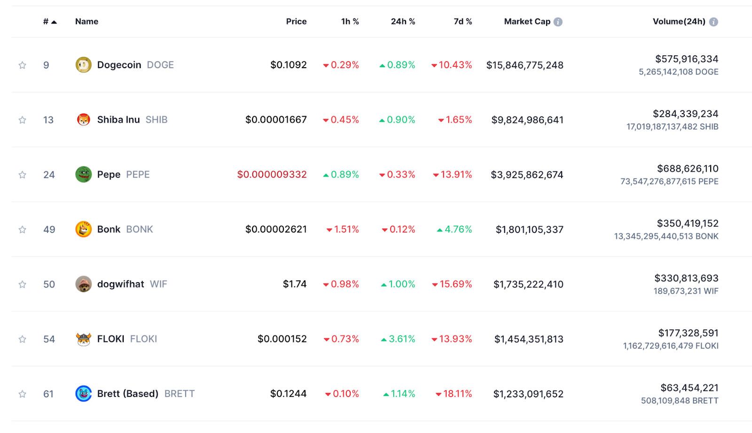Open the FLOKI name link

(110, 339)
